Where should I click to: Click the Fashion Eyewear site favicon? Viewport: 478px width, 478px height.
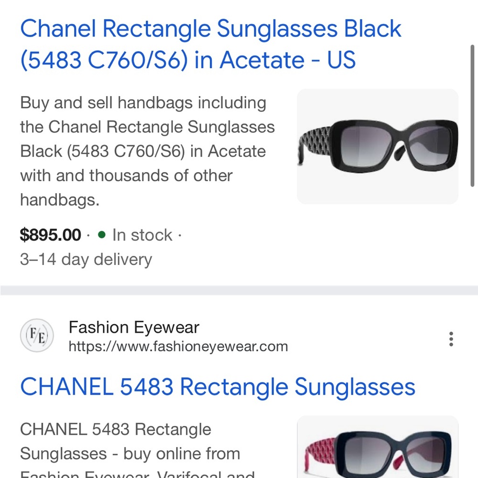coord(37,336)
